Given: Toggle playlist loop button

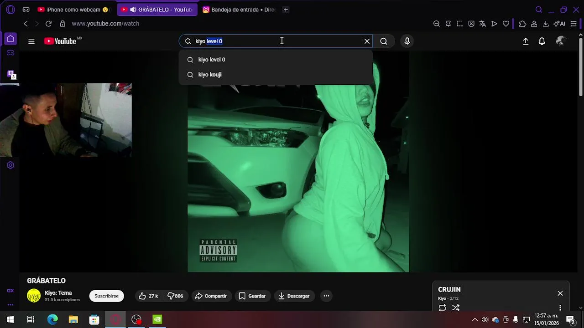Looking at the screenshot, I should click(442, 308).
